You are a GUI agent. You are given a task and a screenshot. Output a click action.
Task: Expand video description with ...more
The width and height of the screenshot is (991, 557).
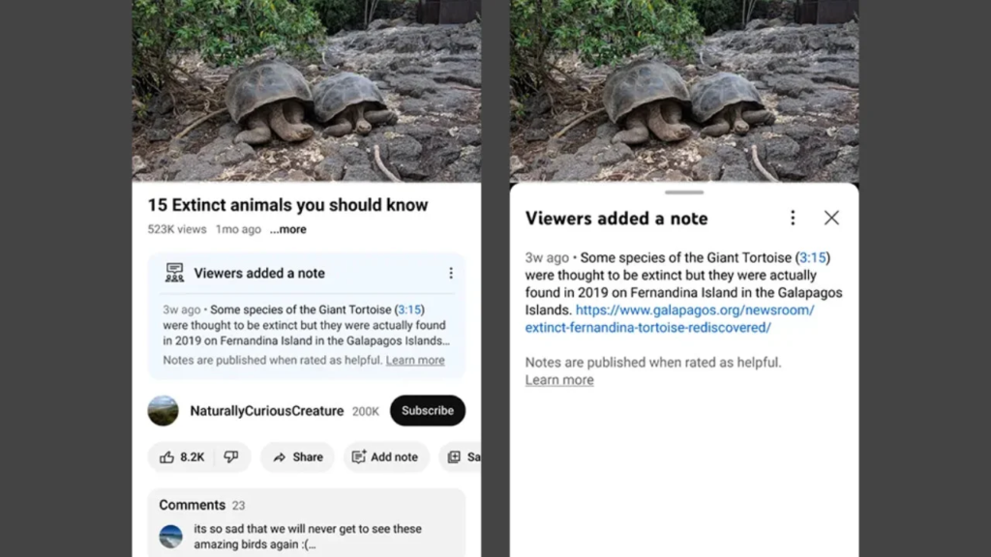(287, 230)
